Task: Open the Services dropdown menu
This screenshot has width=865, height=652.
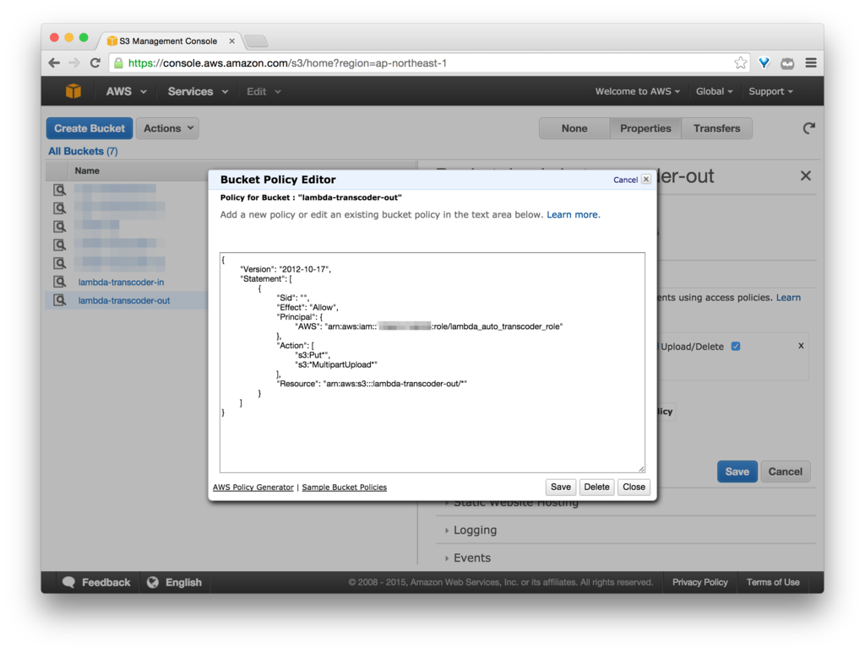Action: [x=198, y=91]
